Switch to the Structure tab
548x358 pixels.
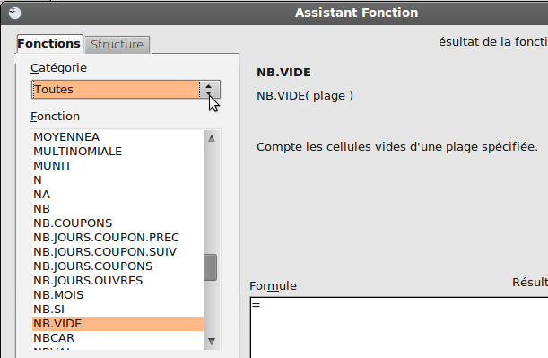click(117, 45)
